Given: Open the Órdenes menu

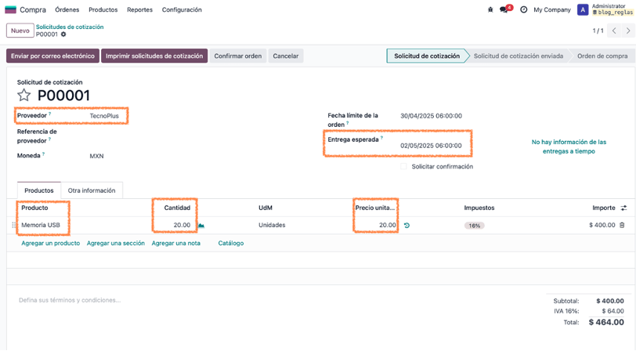Looking at the screenshot, I should point(67,9).
